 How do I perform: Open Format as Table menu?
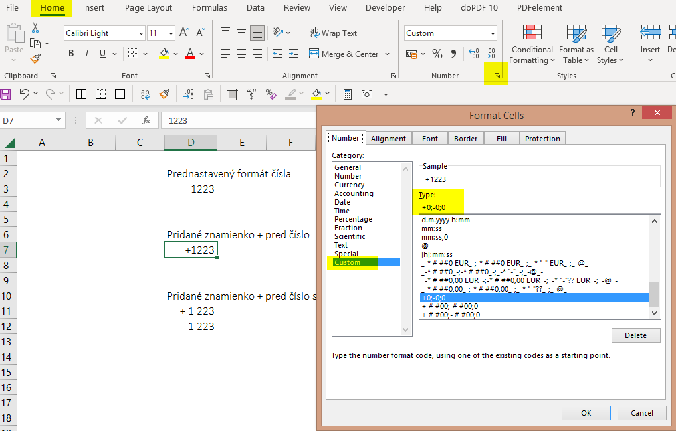(576, 44)
